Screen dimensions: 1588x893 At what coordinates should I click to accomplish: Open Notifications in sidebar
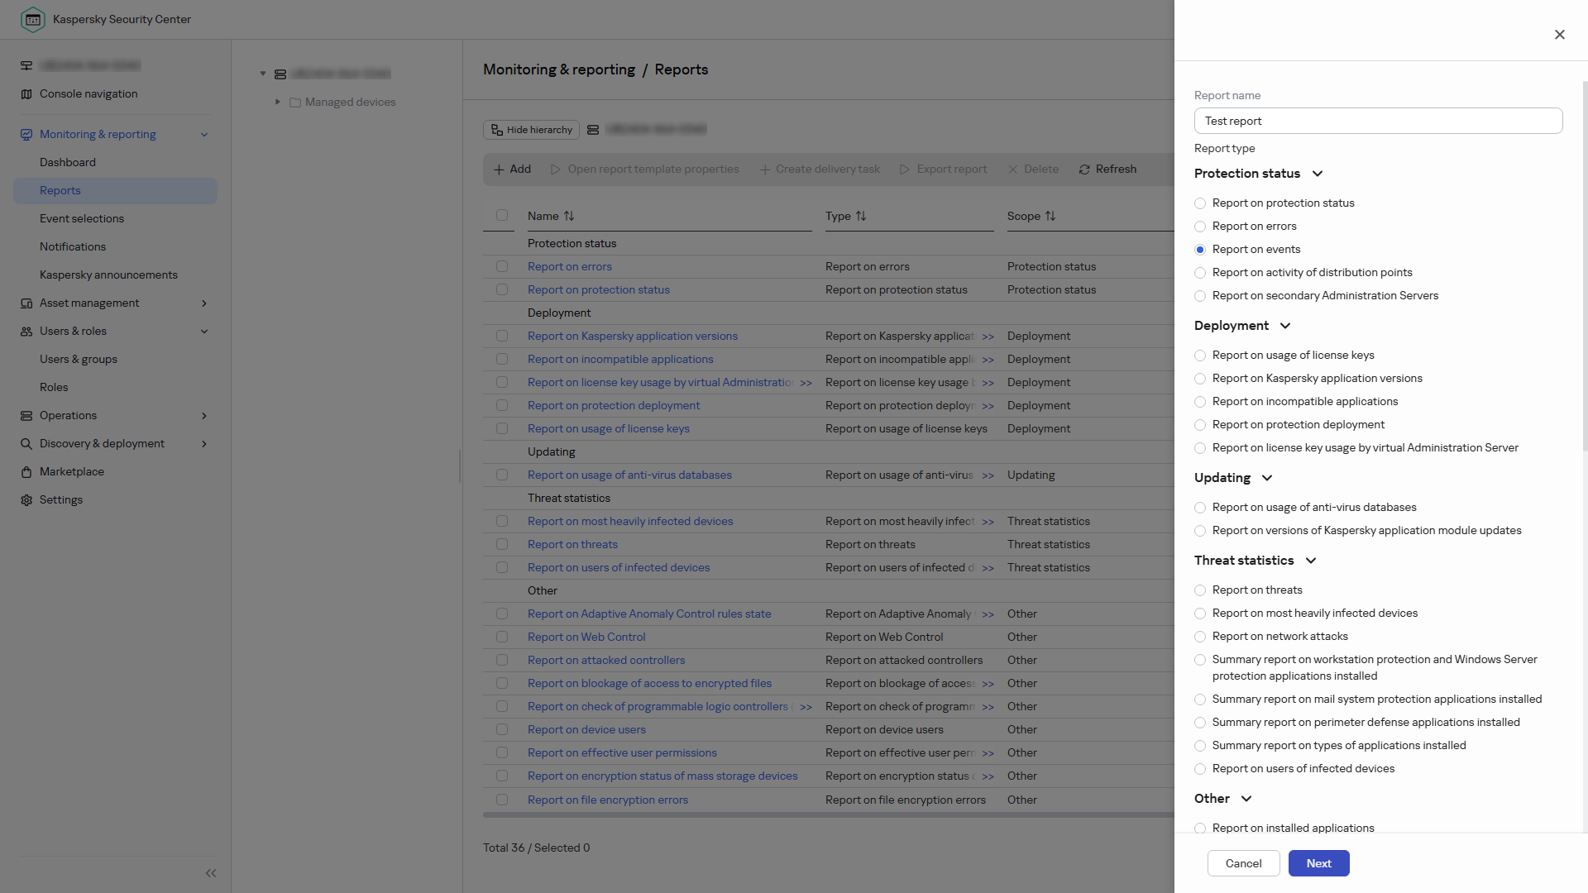point(73,247)
